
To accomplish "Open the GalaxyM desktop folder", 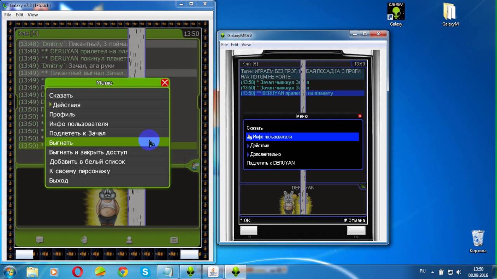I will pos(450,15).
